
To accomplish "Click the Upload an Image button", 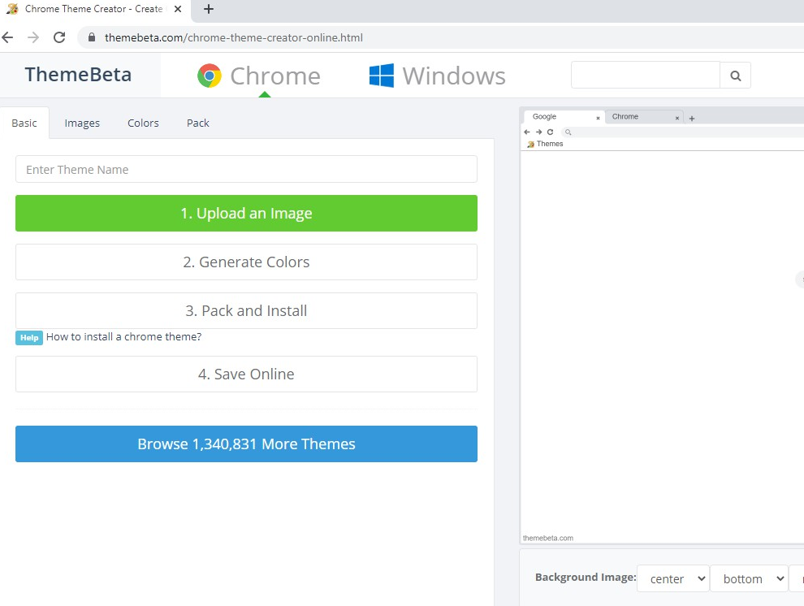I will tap(246, 214).
